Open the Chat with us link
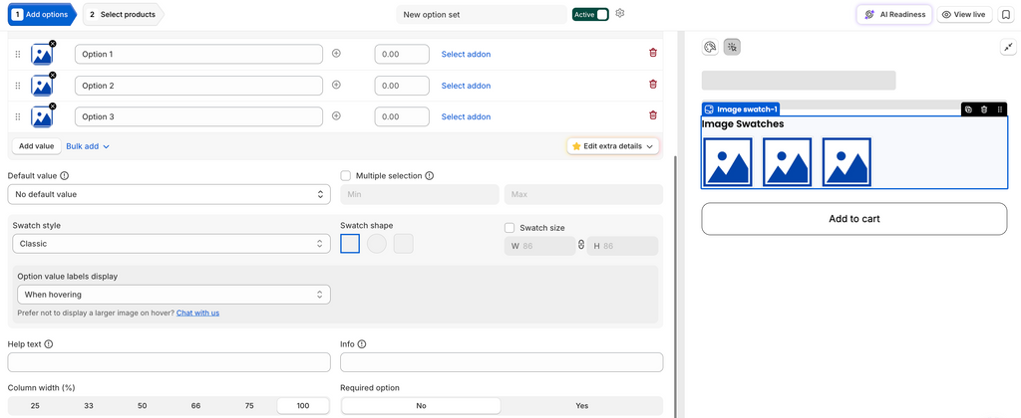 [198, 313]
